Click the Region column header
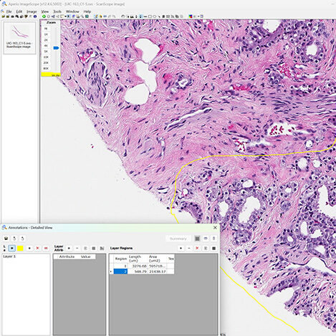This screenshot has height=336, width=336. [120, 259]
